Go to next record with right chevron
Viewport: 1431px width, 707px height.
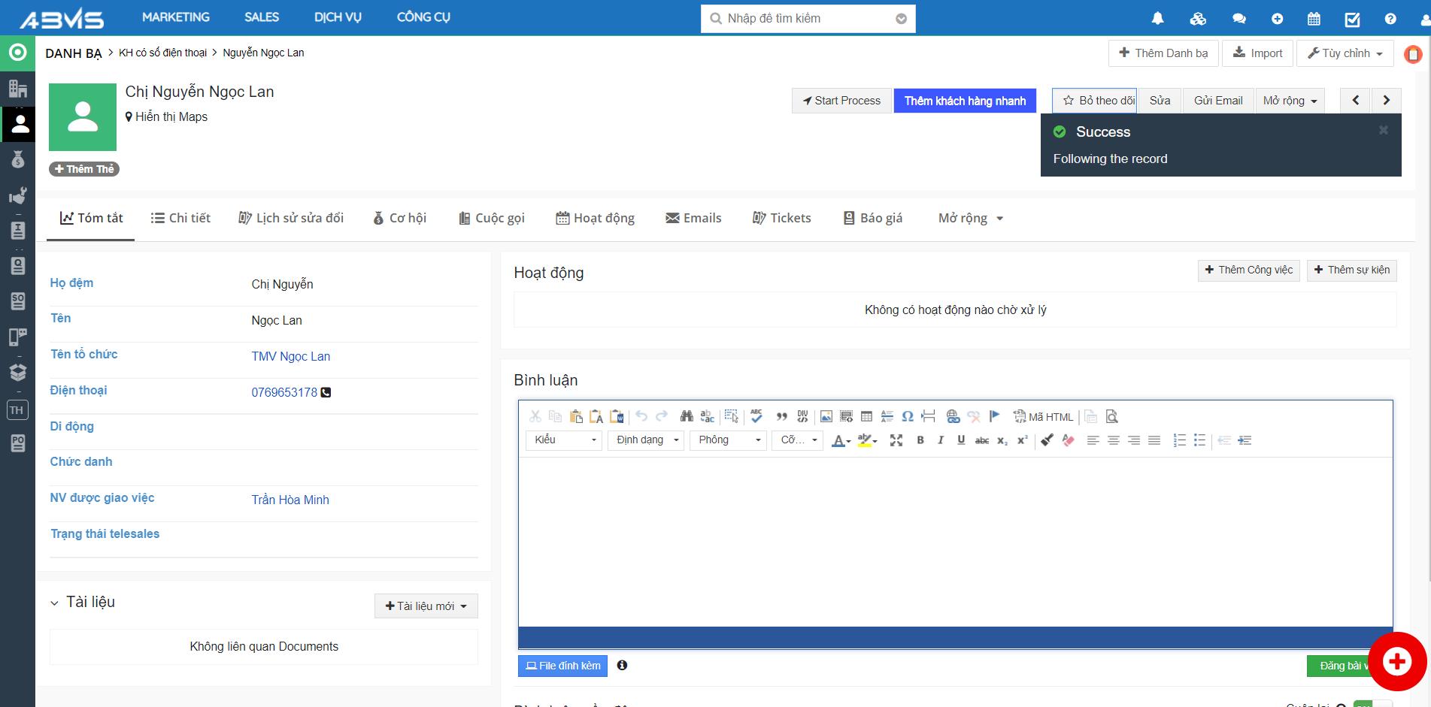1386,100
